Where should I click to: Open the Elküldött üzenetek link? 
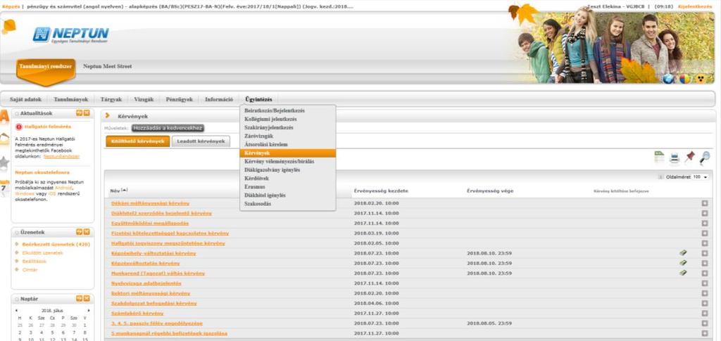(42, 253)
